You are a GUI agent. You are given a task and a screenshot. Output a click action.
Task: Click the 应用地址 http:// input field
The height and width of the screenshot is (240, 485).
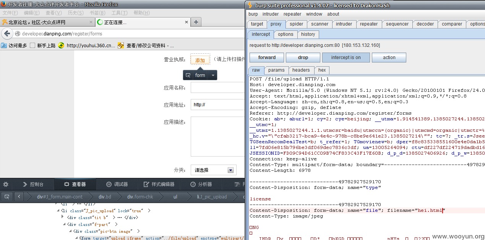217,105
